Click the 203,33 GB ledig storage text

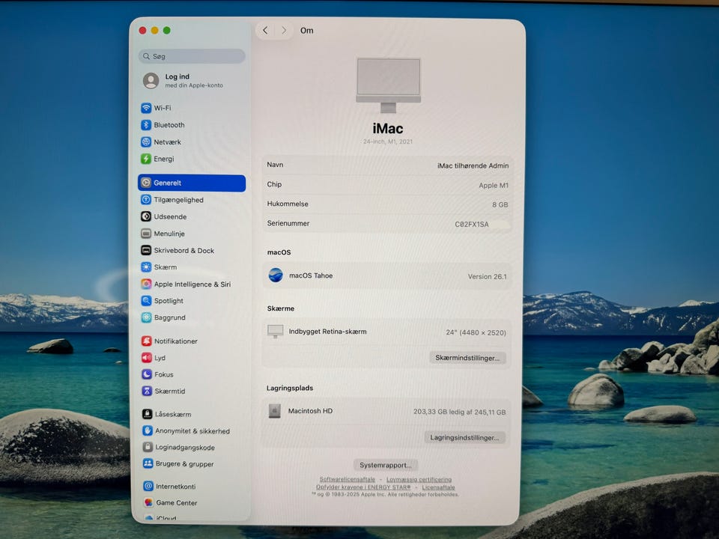(x=459, y=412)
